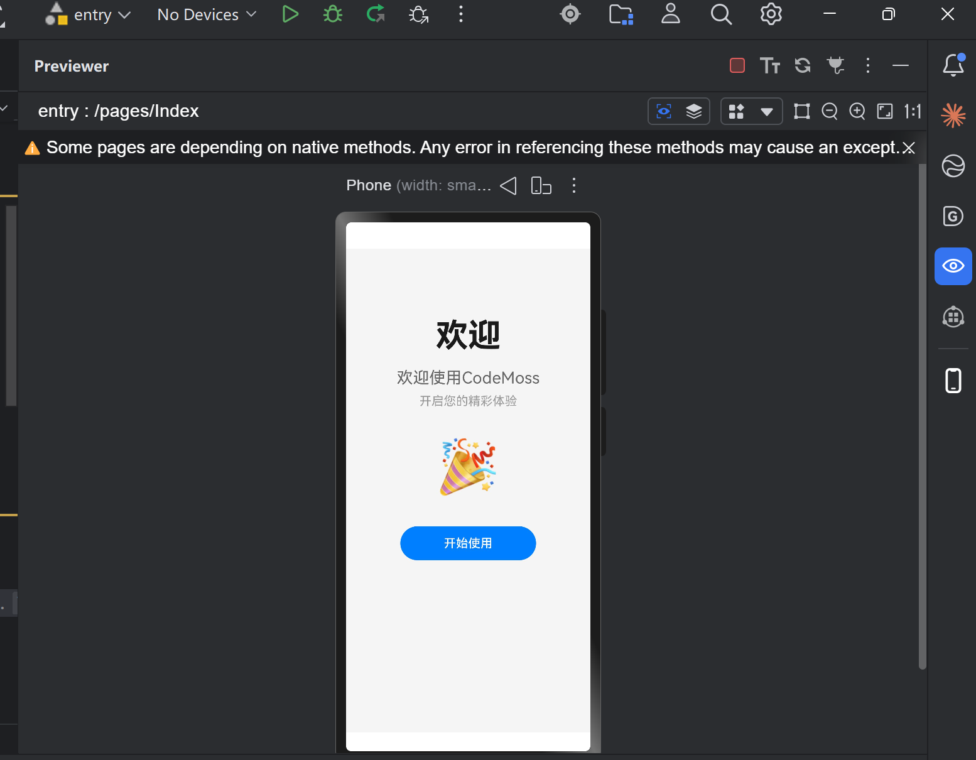
Task: Open the project structure folder icon
Action: point(621,14)
